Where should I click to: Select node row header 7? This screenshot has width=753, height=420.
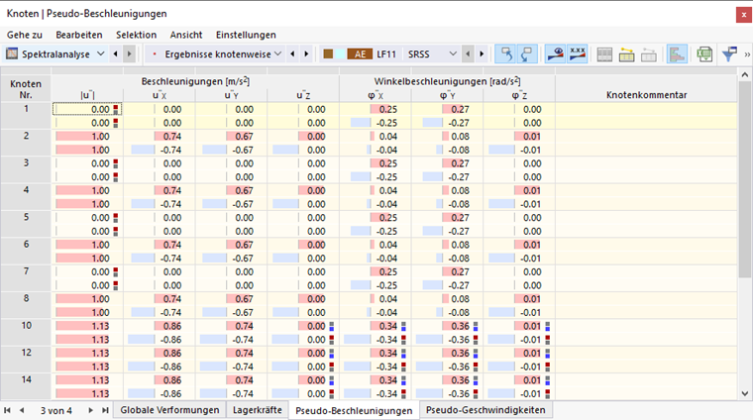26,278
